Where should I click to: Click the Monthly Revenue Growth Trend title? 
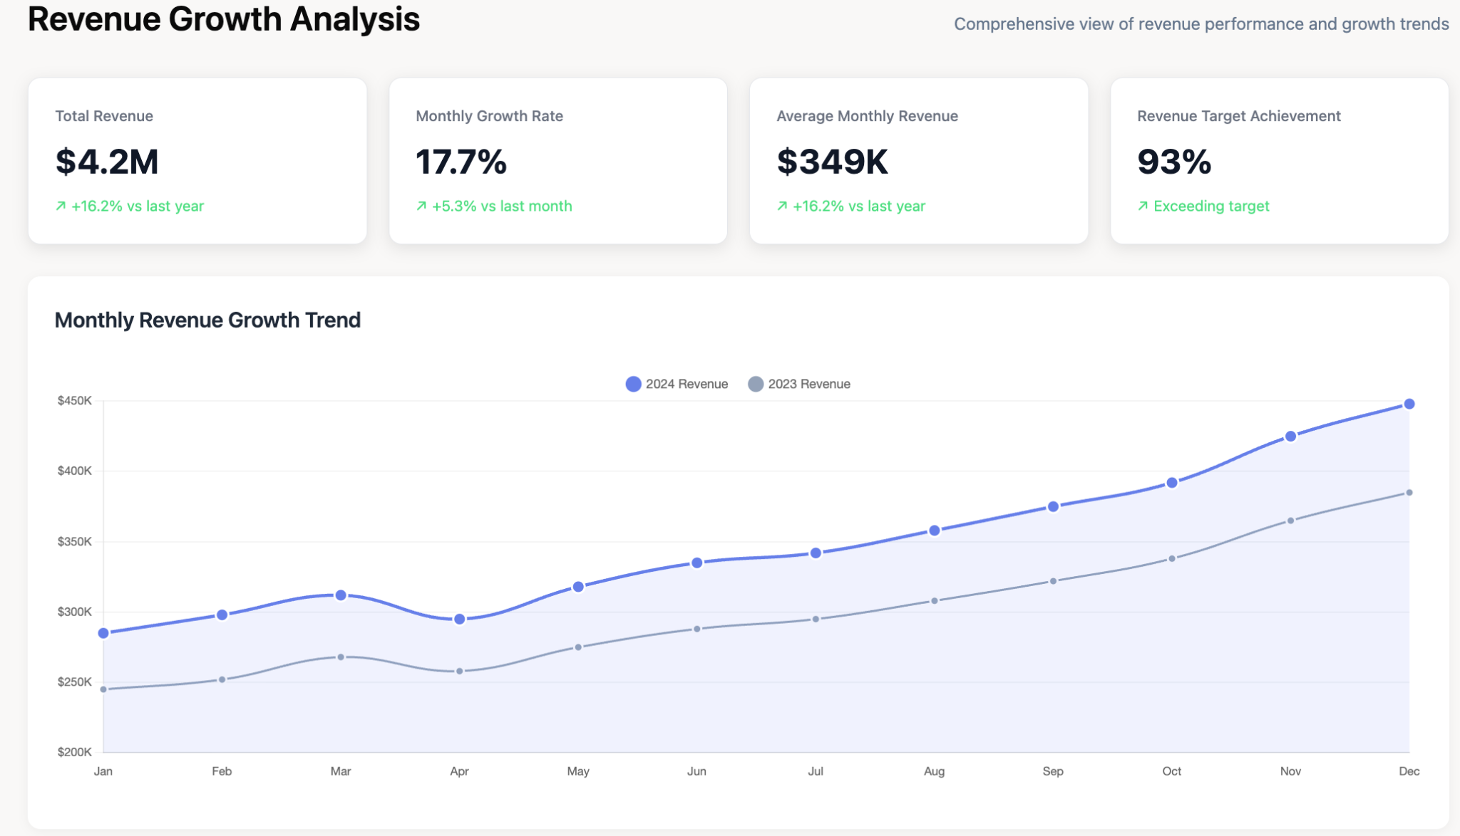click(207, 320)
